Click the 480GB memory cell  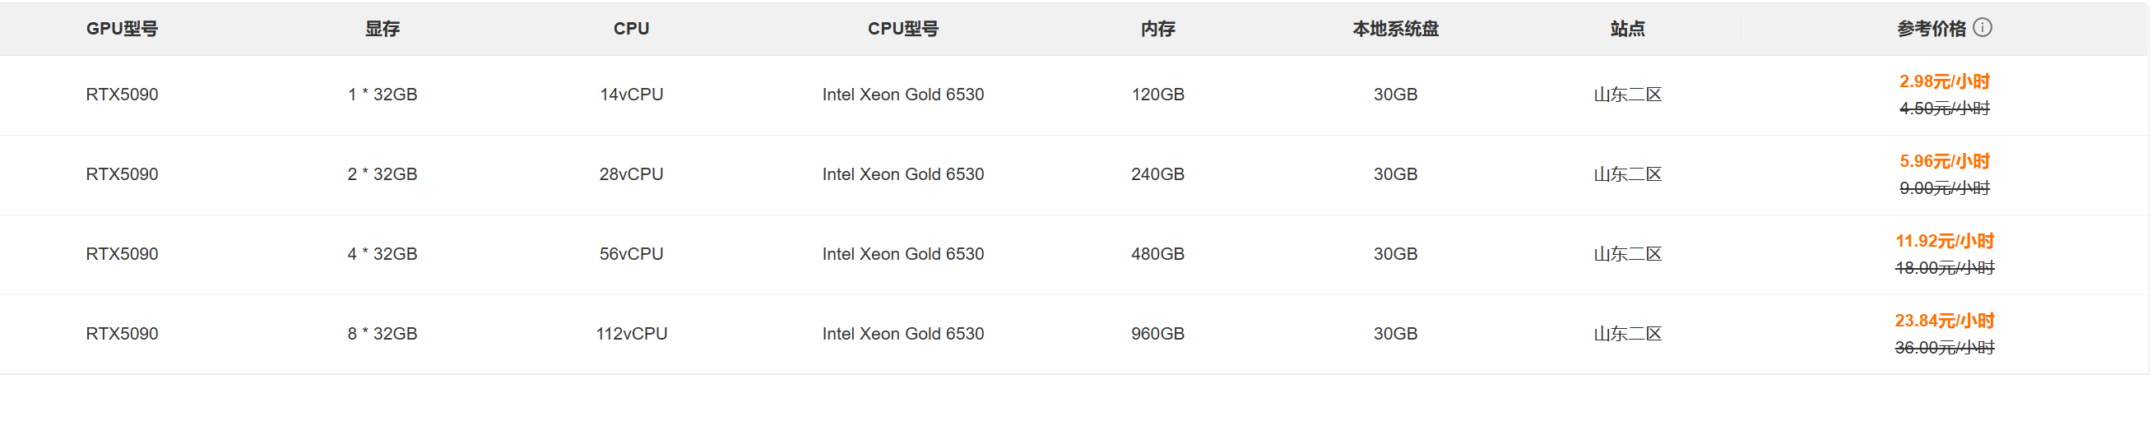pyautogui.click(x=1158, y=254)
